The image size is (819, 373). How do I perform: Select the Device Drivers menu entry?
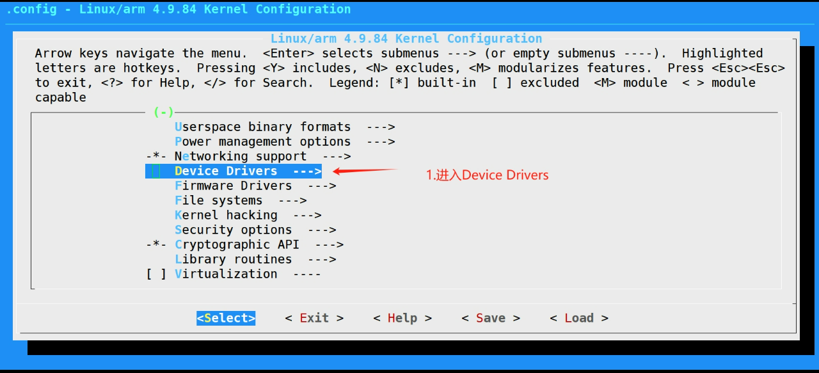[226, 171]
